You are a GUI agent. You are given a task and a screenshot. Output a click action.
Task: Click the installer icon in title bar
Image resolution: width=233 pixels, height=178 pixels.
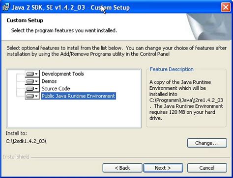pyautogui.click(x=6, y=7)
